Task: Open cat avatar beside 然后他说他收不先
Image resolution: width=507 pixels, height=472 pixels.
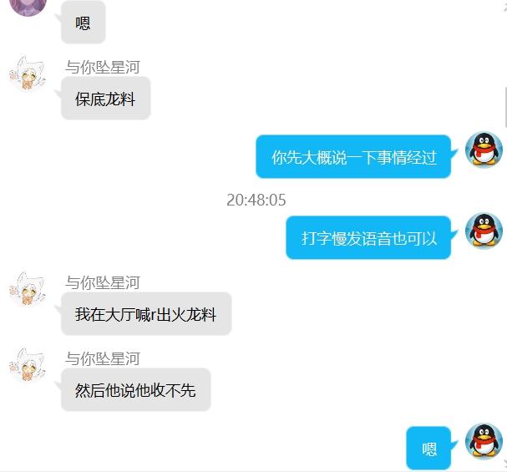Action: (28, 365)
